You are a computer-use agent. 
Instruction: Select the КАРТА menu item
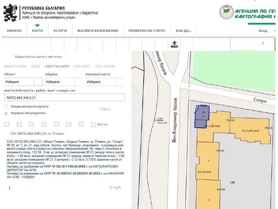[x=37, y=31]
